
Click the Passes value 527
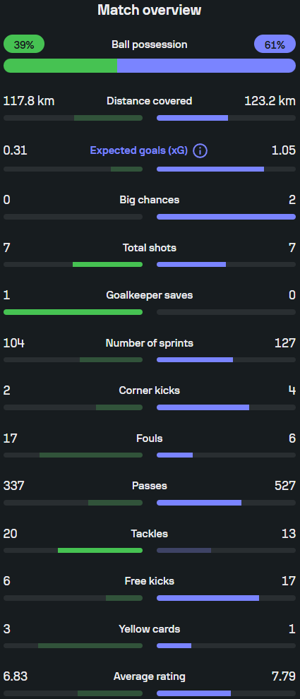coord(285,486)
